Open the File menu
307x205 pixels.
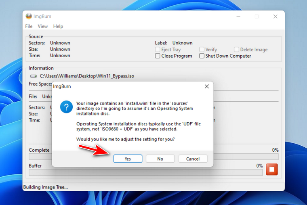(29, 26)
